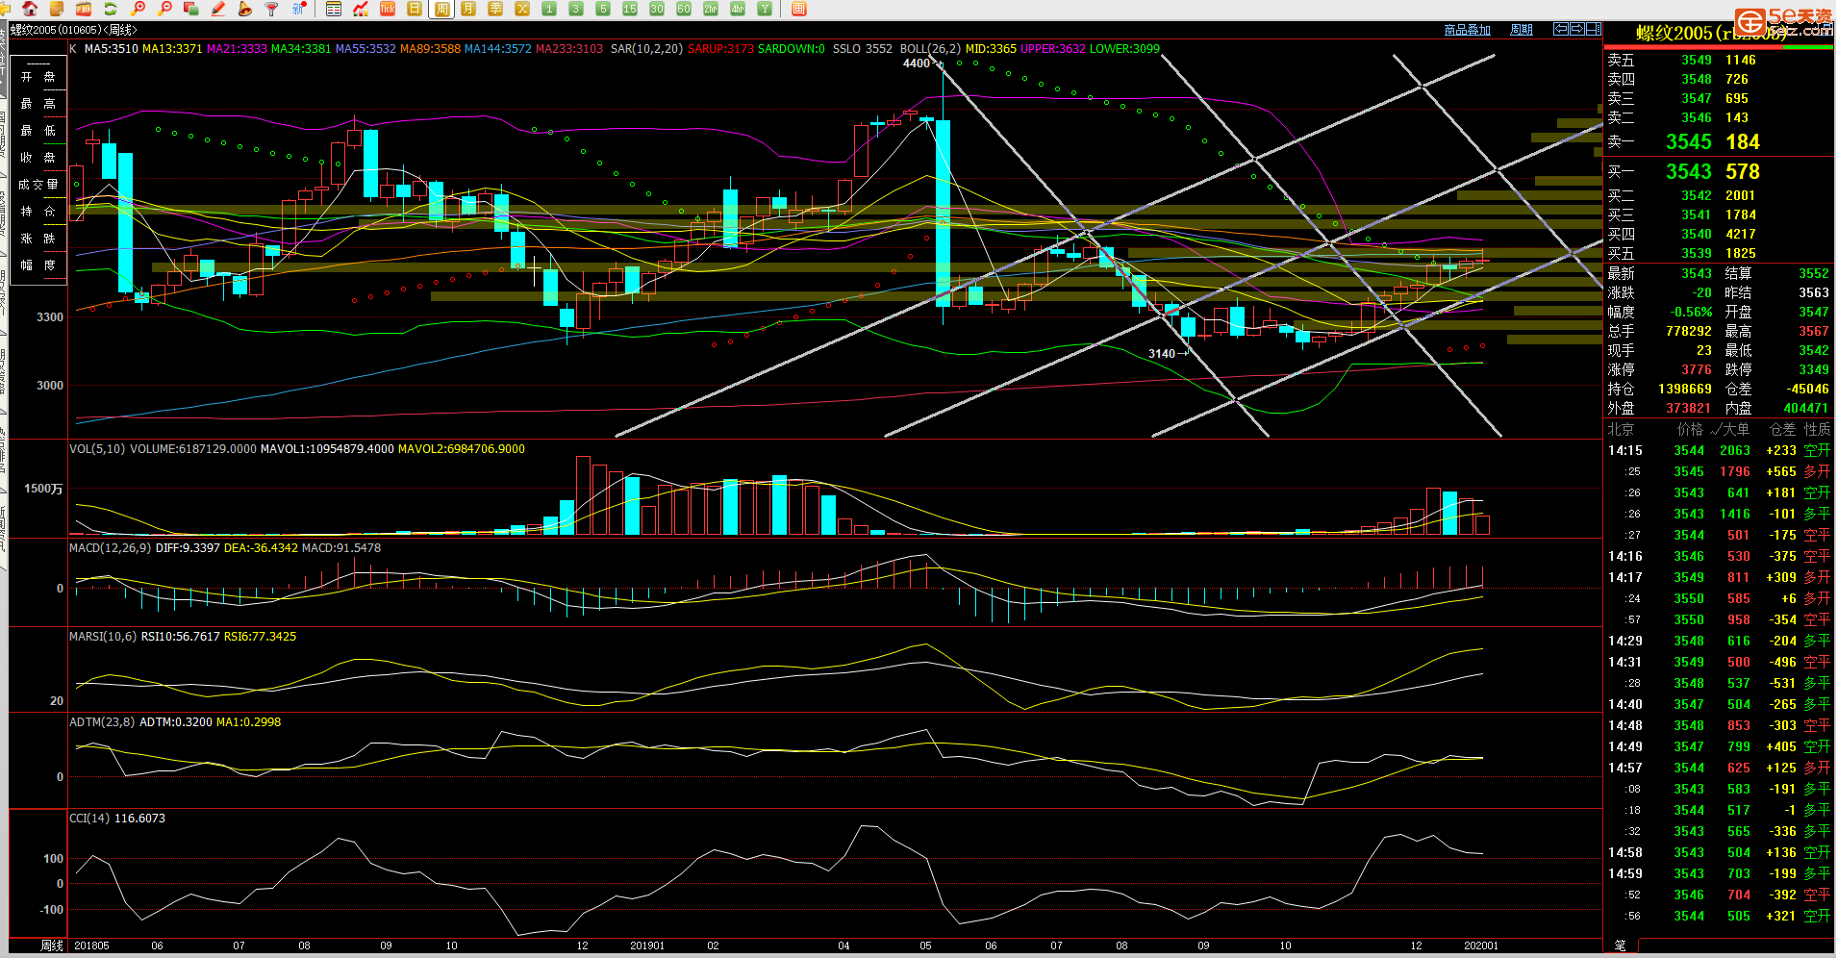
Task: Click the 买一 bid price 3543
Action: coord(1689,171)
